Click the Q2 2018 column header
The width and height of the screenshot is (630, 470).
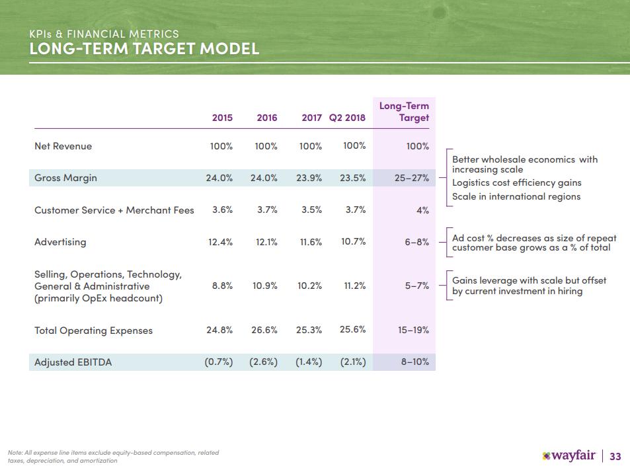pos(347,118)
